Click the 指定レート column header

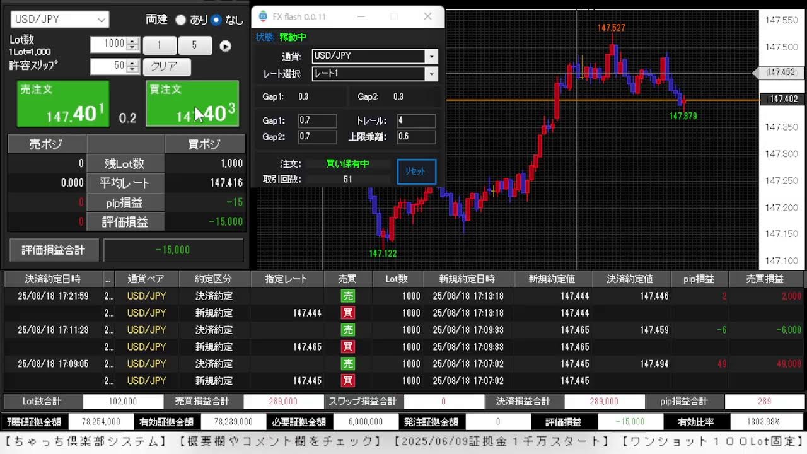[286, 279]
